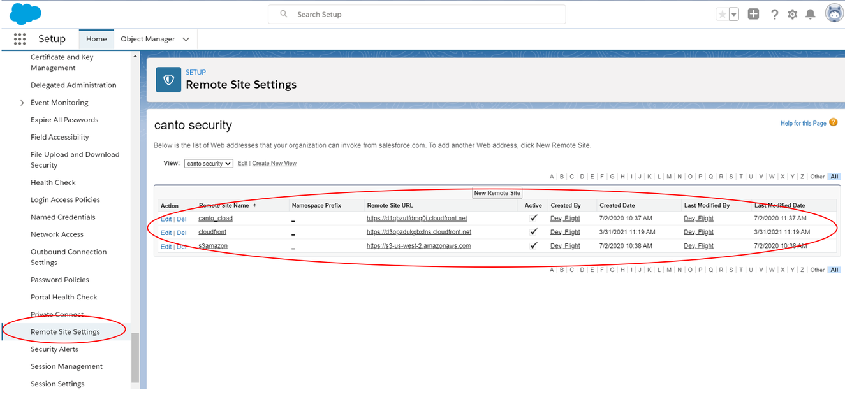The width and height of the screenshot is (845, 404).
Task: Filter by Other in top alphabet bar
Action: point(817,177)
